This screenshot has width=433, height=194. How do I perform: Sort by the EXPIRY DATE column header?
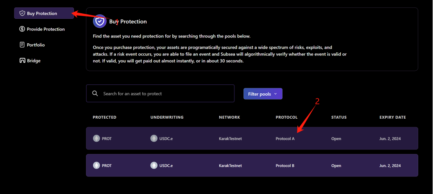point(392,117)
